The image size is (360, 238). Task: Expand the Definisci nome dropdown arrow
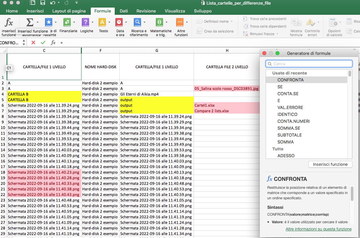coord(232,21)
